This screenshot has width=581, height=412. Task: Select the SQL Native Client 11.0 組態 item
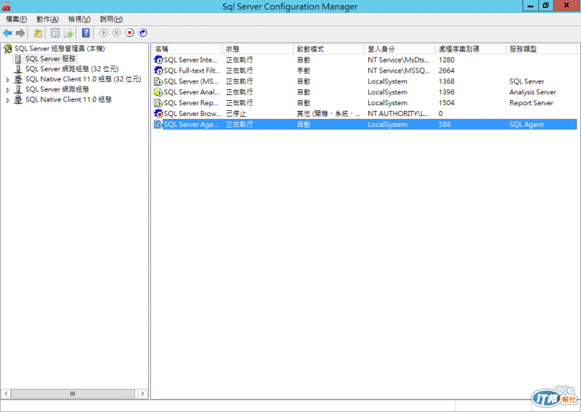tap(68, 99)
